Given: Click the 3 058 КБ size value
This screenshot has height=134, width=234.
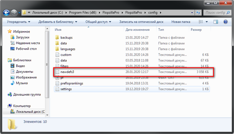Looking at the screenshot, I should [203, 72].
